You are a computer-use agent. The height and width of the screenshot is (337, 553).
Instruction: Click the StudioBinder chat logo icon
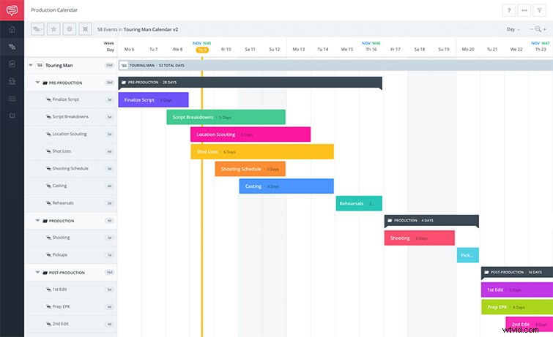12,10
